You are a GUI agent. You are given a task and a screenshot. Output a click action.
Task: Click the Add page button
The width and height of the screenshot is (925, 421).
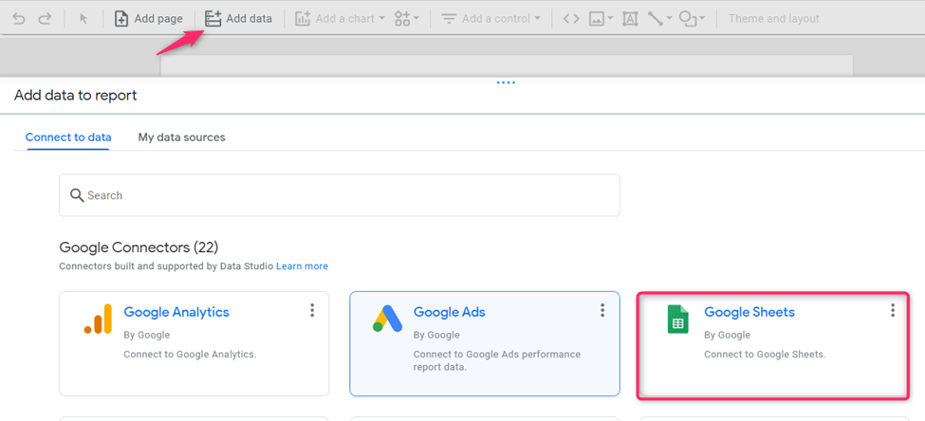148,18
